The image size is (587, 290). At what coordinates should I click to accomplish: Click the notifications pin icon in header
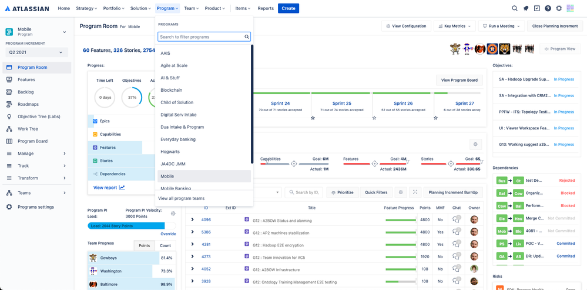[526, 8]
